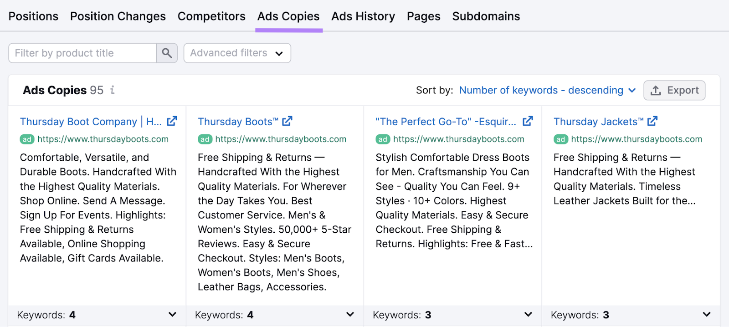Open the Advanced filters dropdown
This screenshot has height=327, width=729.
click(x=237, y=53)
